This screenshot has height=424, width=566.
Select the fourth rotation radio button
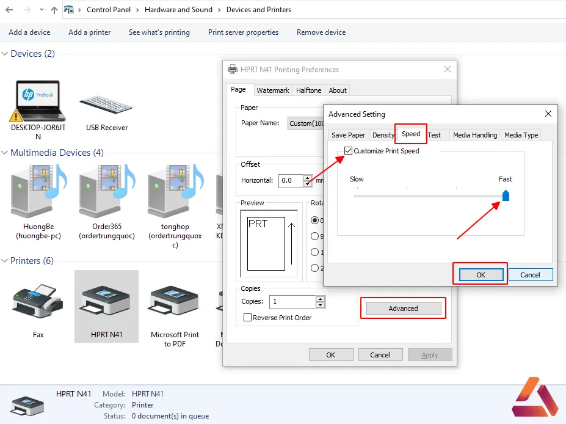(x=315, y=268)
